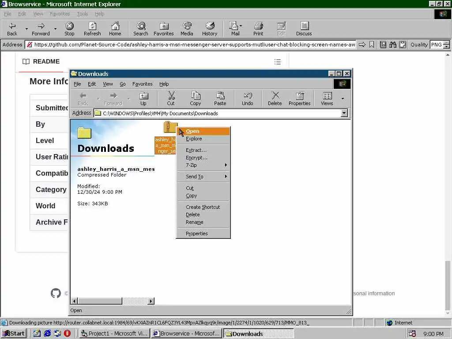Click Delete in the Downloads toolbar
Image resolution: width=452 pixels, height=339 pixels.
coord(275,98)
